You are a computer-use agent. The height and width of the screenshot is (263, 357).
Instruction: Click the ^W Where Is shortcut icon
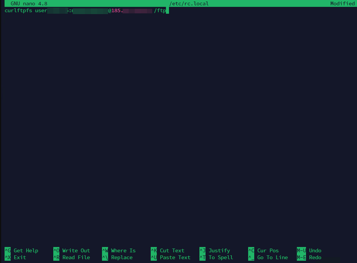point(105,250)
